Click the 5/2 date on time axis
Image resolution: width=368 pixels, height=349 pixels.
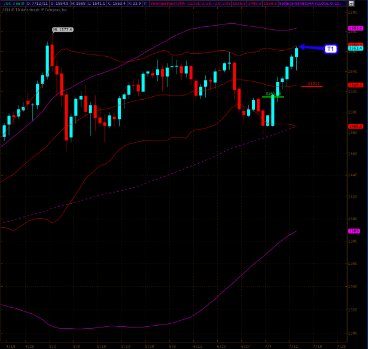click(x=53, y=346)
